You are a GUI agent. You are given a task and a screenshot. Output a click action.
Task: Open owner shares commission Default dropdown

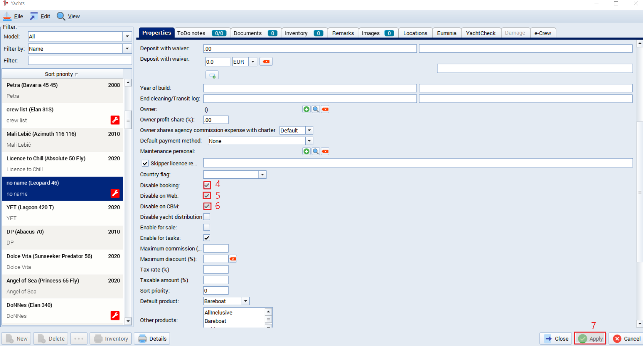309,130
